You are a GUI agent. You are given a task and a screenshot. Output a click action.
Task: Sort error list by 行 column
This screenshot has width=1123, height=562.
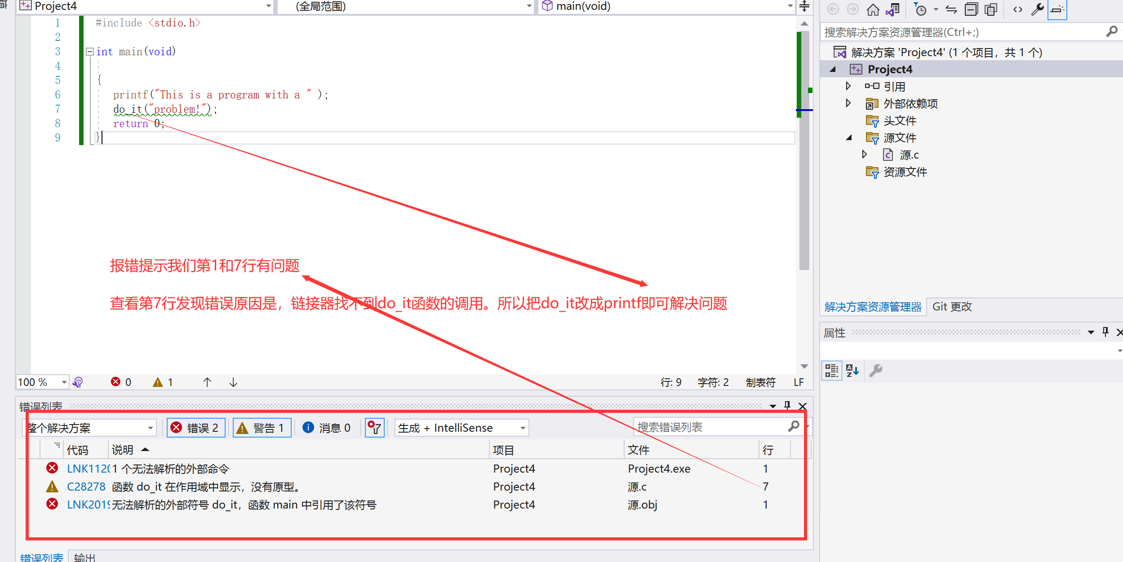coord(775,450)
